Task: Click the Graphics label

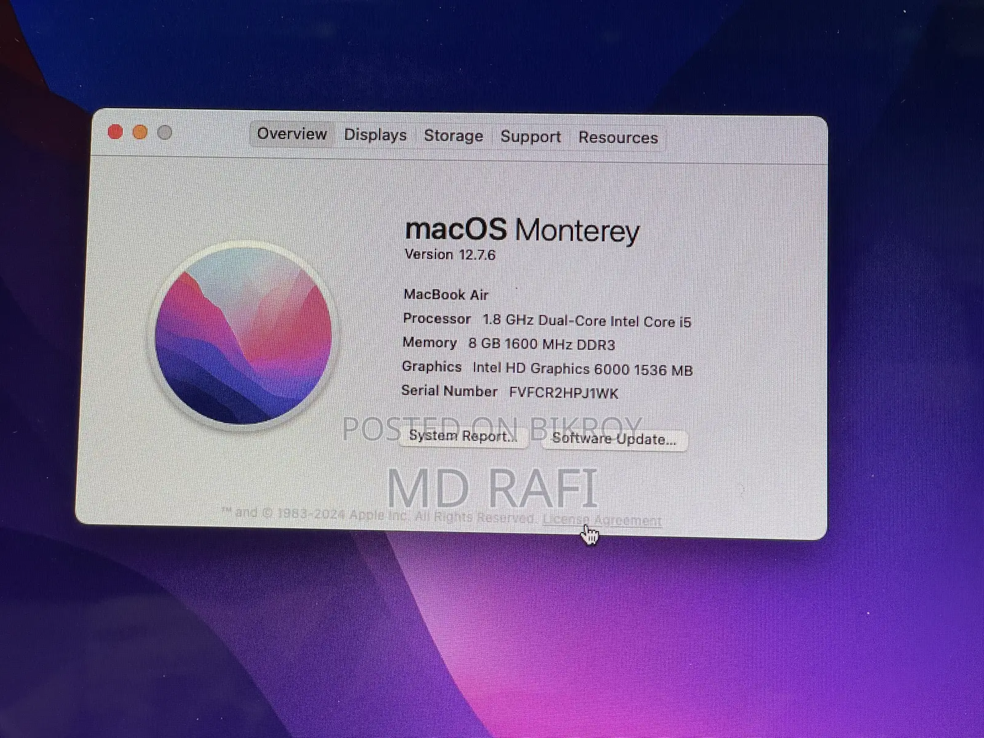Action: coord(432,367)
